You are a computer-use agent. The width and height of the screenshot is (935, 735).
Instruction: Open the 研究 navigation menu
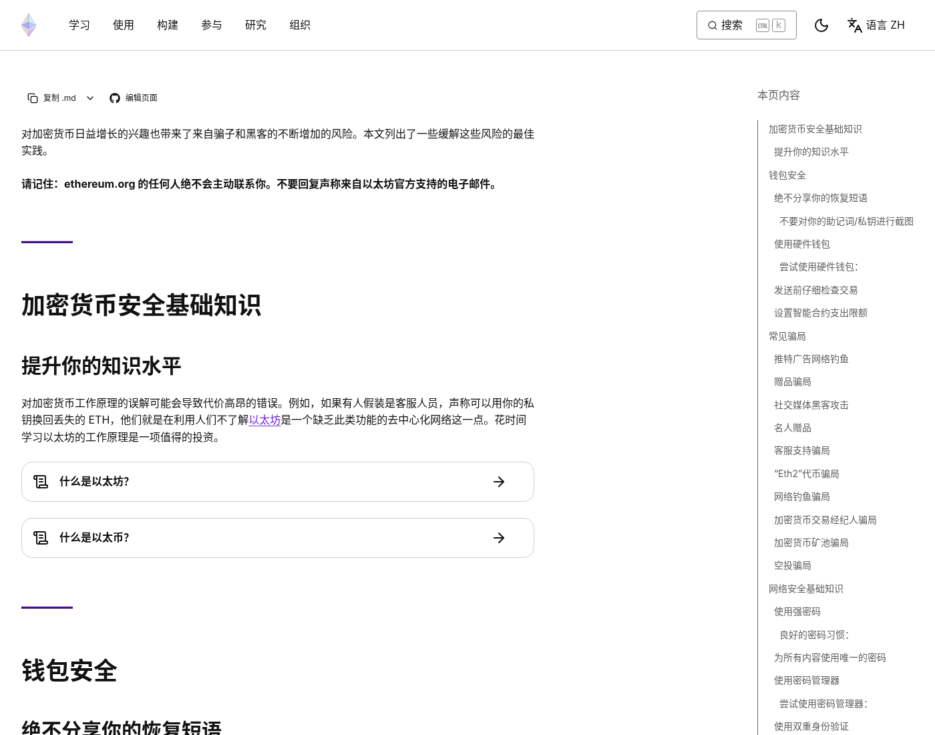click(256, 25)
